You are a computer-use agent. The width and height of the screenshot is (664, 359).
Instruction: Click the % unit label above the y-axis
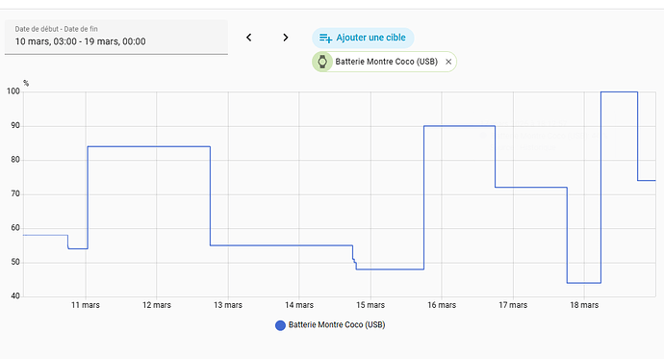point(26,83)
